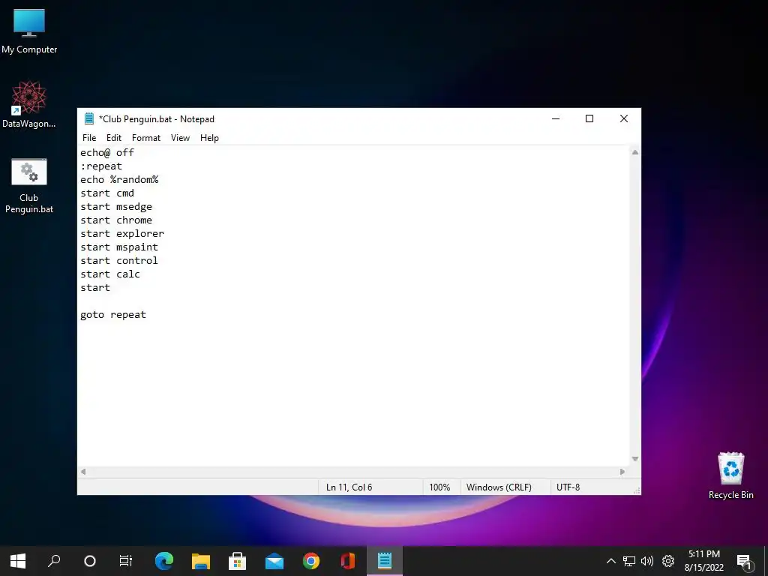Open Cortana circle on taskbar
Screen dimensions: 768x576
[x=90, y=561]
